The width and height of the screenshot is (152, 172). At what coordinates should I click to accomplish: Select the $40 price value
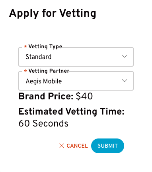[x=84, y=96]
